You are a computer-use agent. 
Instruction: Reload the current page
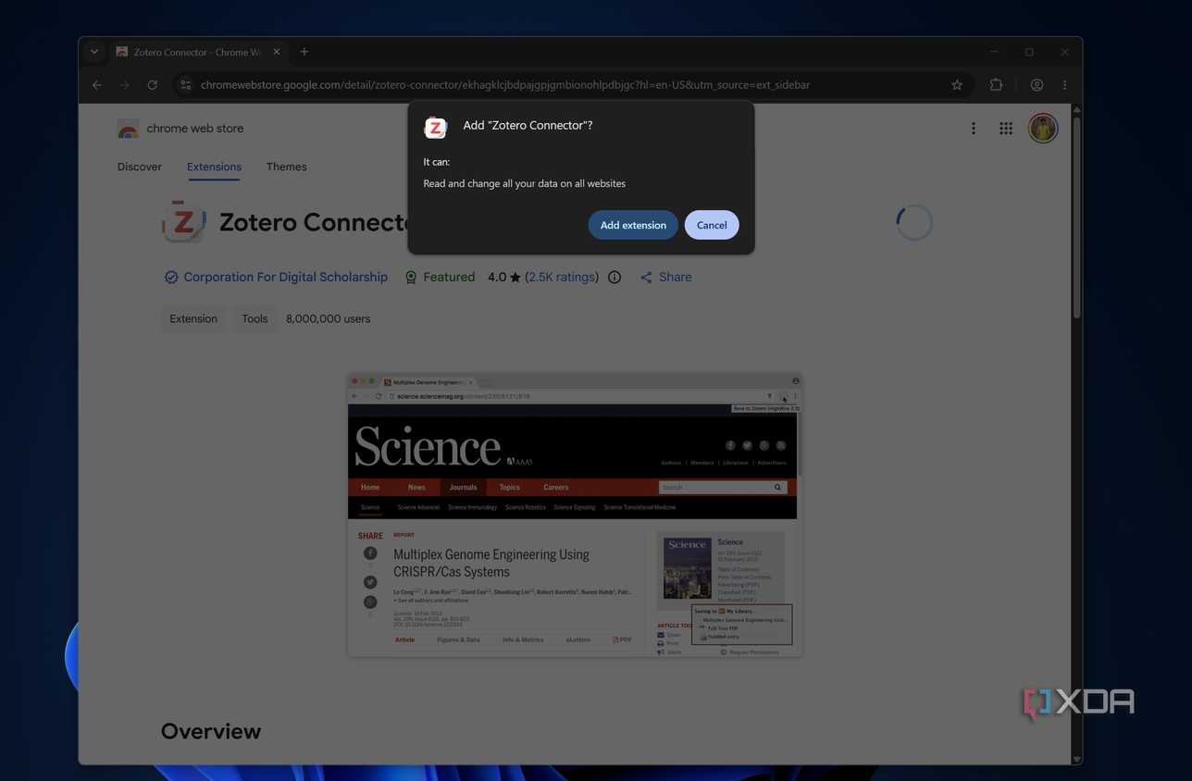click(153, 85)
